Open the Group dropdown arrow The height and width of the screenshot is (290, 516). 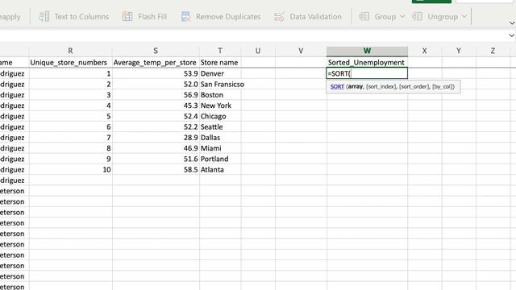coord(402,16)
